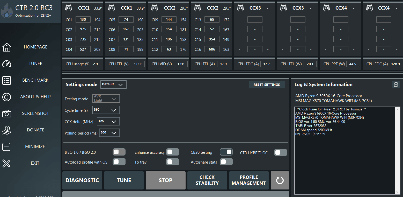Image resolution: width=403 pixels, height=197 pixels.
Task: Switch to BENCHMARK page
Action: [35, 80]
